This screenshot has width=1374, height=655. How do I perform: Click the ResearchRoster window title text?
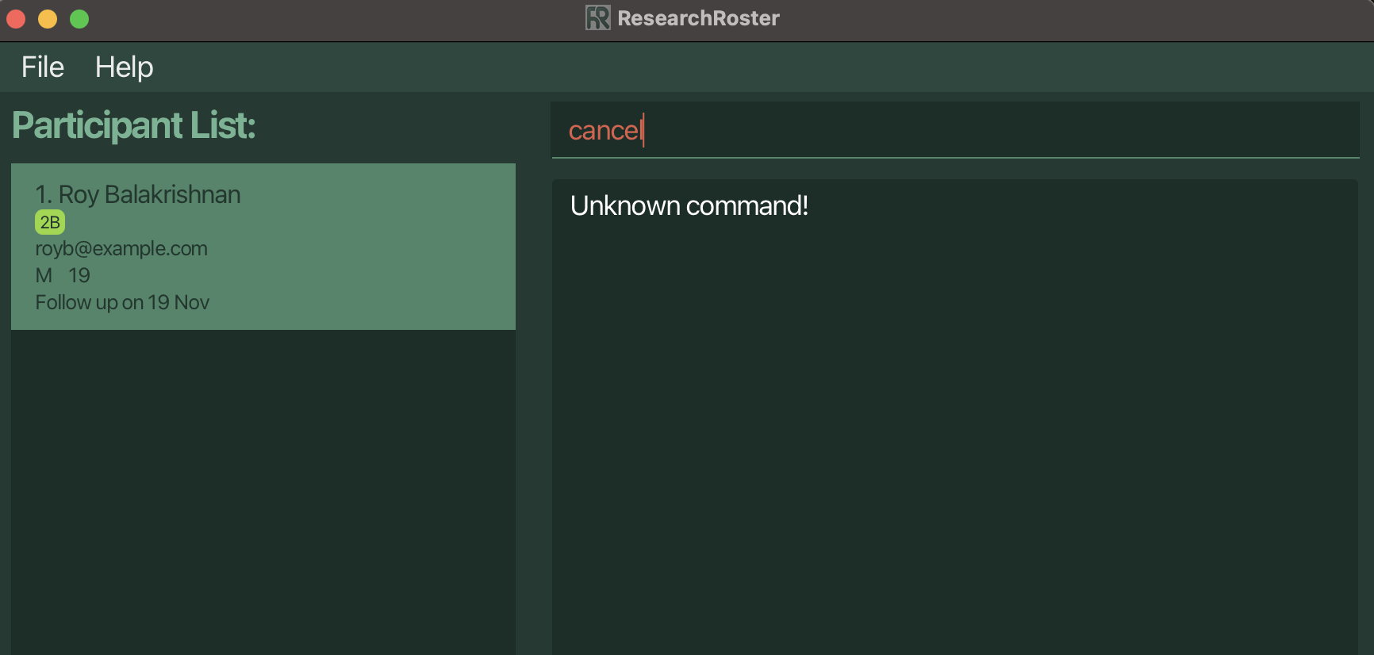[x=698, y=18]
